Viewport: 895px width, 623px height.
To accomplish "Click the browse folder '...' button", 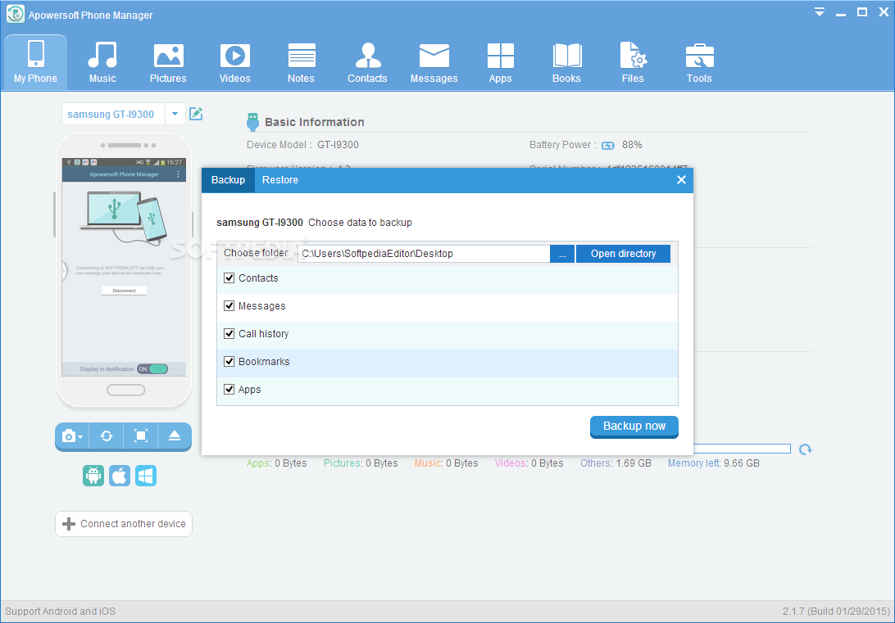I will (562, 254).
